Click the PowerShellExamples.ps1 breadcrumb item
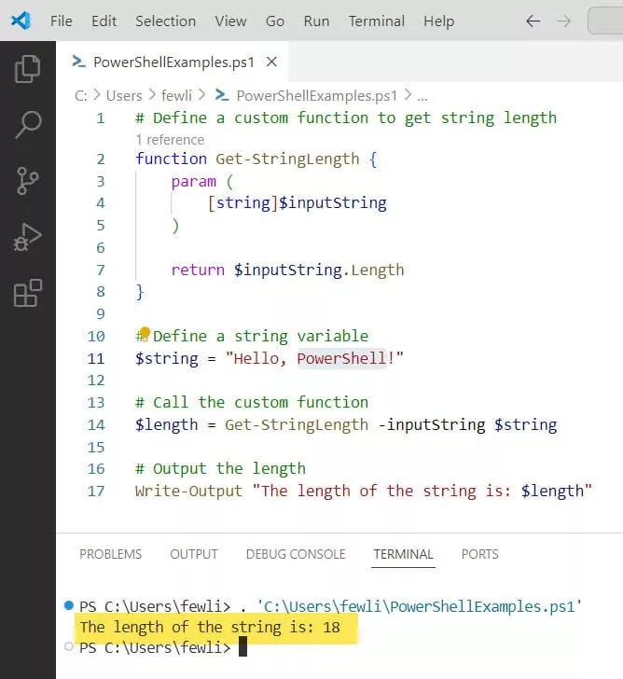623x679 pixels. pos(316,95)
